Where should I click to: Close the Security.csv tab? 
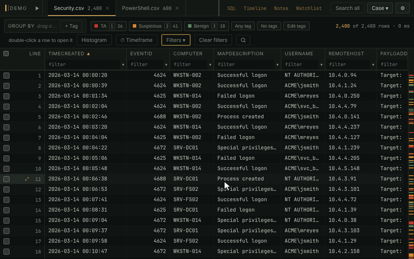107,8
